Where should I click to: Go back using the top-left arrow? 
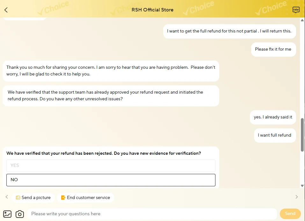pos(6,10)
